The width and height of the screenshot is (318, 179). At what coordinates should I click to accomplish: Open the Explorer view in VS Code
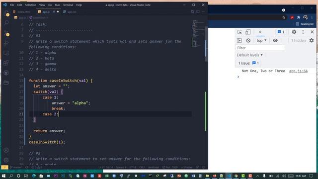pos(6,13)
